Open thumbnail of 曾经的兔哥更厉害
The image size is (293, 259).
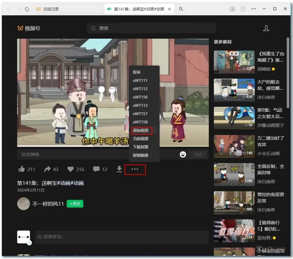click(234, 203)
